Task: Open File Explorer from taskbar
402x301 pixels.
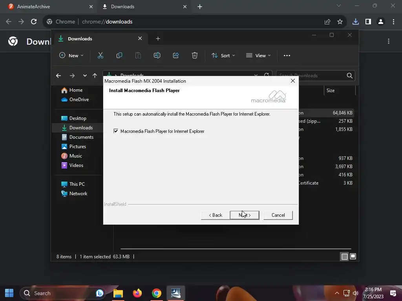Action: 118,293
